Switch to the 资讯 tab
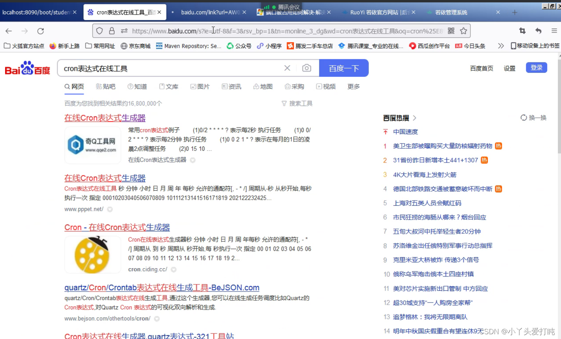The height and width of the screenshot is (339, 561). pyautogui.click(x=231, y=87)
